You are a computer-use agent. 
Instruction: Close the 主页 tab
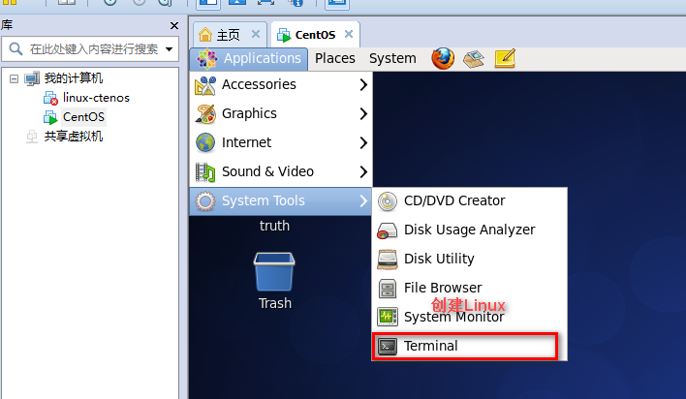(x=256, y=34)
